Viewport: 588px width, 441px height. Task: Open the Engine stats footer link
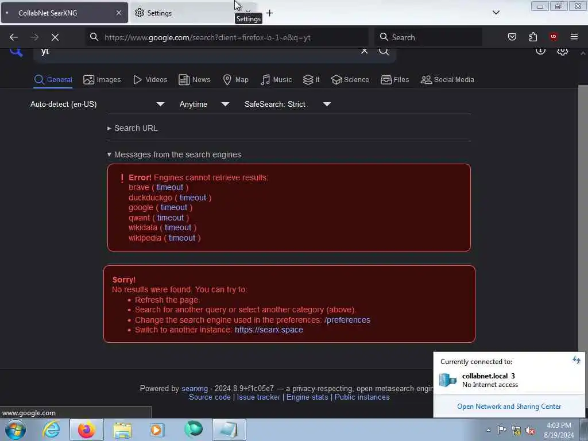pos(307,397)
